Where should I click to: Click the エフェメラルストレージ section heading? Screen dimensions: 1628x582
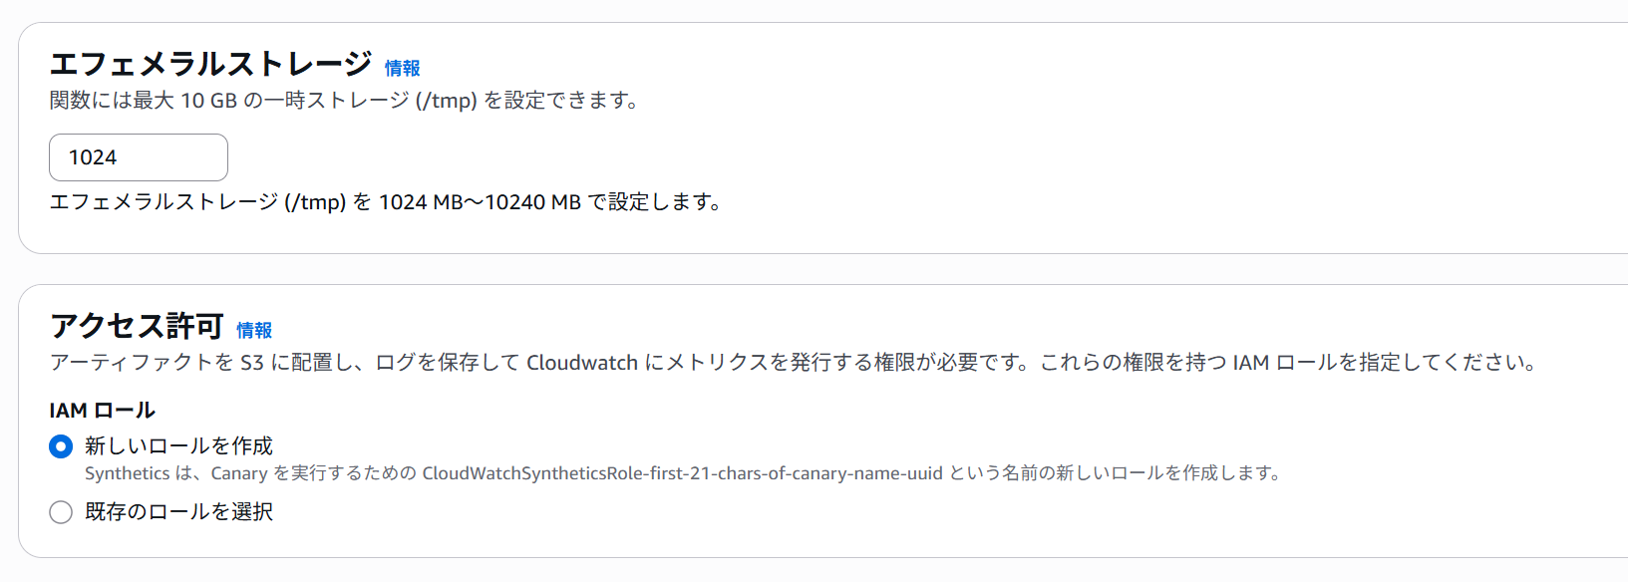coord(210,64)
